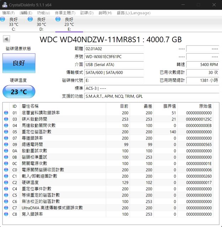
Task: Click status orb for attribute 05 row
Action: (x=6, y=132)
